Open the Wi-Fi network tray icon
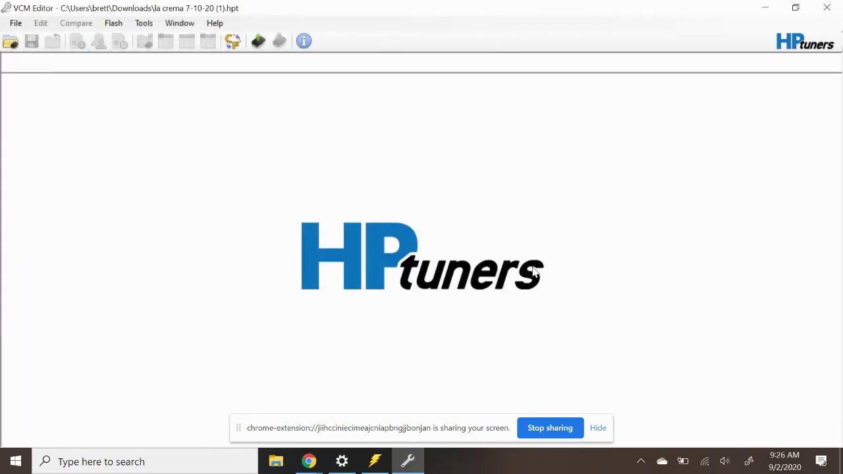This screenshot has height=474, width=843. 705,461
